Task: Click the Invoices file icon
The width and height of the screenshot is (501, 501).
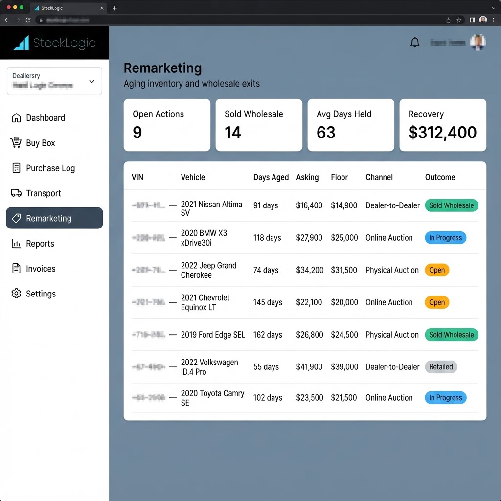Action: (16, 269)
